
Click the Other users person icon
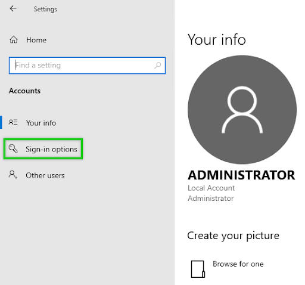click(x=13, y=175)
